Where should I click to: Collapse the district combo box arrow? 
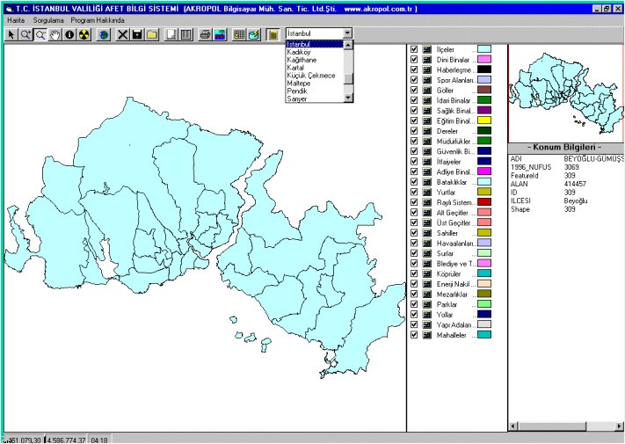click(x=348, y=33)
